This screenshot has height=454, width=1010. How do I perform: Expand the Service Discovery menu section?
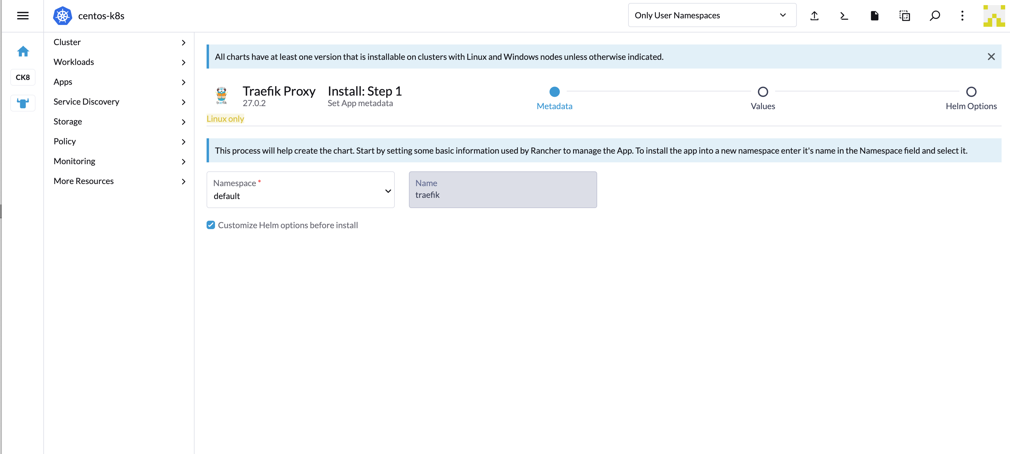pos(119,102)
